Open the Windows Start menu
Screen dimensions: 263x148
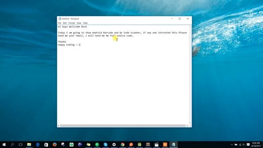4,144
